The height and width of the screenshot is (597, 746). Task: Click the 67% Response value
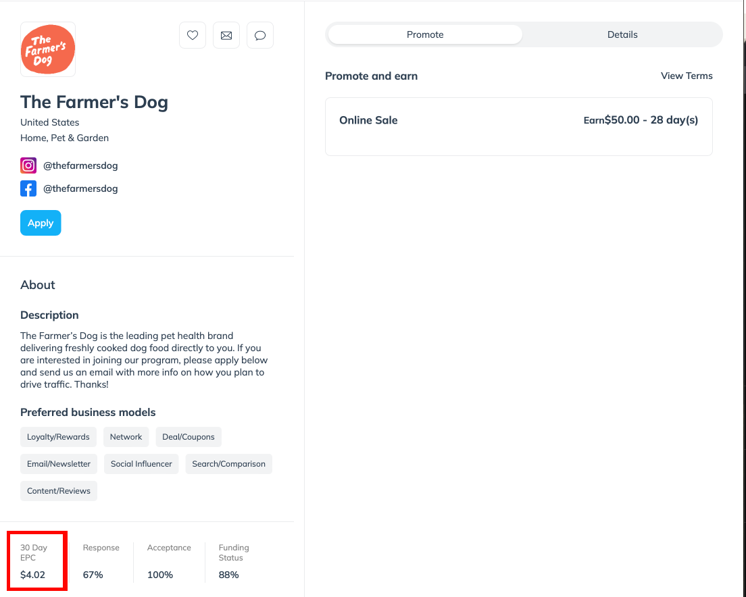93,575
